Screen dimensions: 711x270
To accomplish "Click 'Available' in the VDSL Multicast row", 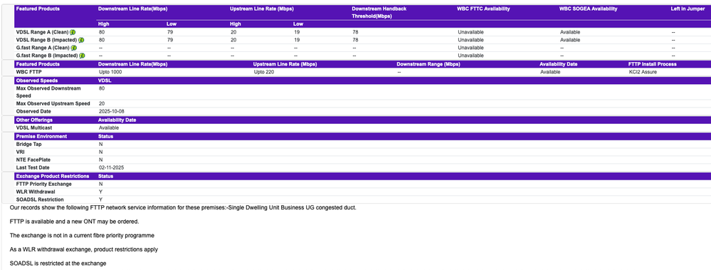I will (x=109, y=128).
